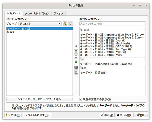
Task: Click the remove input method left arrow
Action: (x=76, y=46)
